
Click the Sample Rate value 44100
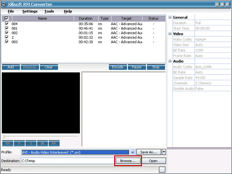(213, 77)
